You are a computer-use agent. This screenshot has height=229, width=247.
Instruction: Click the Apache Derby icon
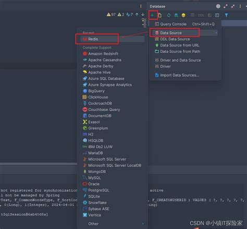click(x=85, y=66)
